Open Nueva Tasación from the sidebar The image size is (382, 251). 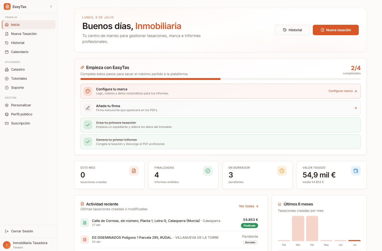pyautogui.click(x=29, y=34)
